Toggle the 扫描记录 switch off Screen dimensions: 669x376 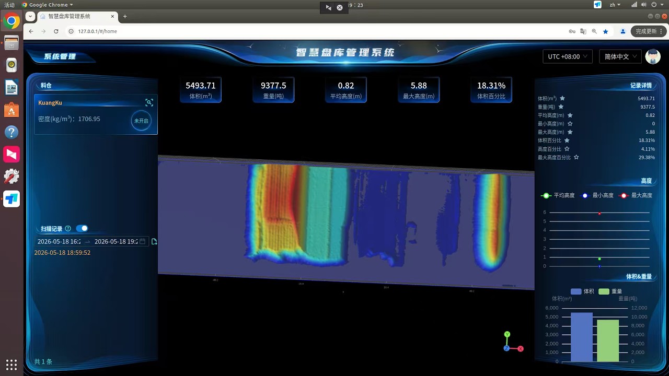click(82, 228)
